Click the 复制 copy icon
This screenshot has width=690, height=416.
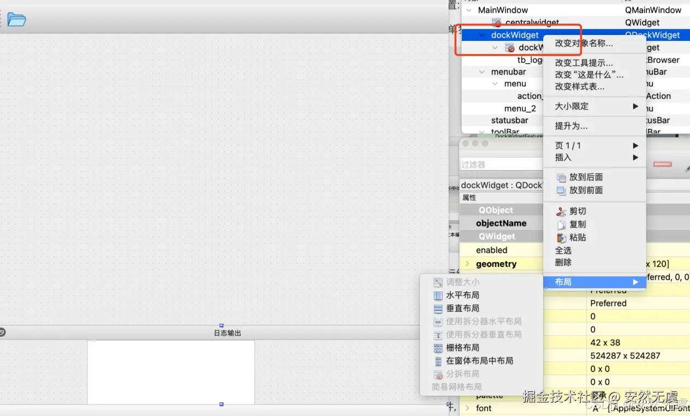click(562, 224)
